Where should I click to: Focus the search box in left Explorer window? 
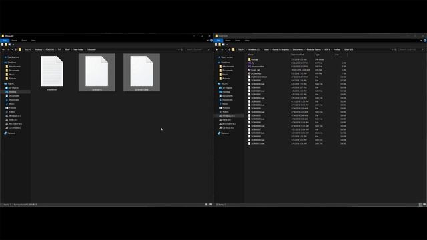198,49
